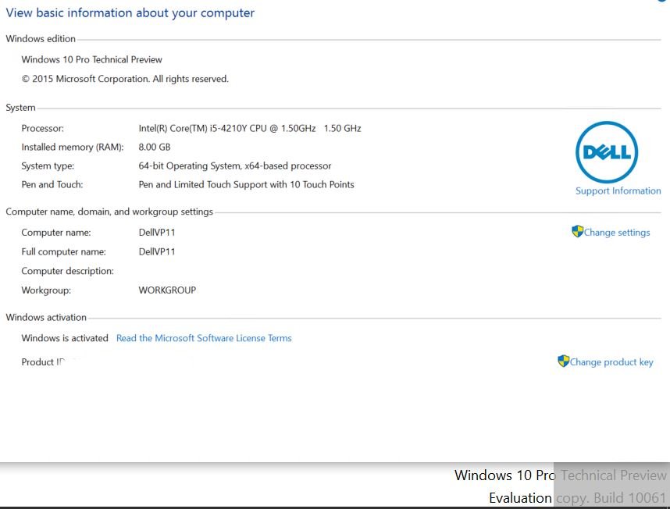
Task: Click the 'Installed memory (RAM):' label
Action: click(72, 148)
